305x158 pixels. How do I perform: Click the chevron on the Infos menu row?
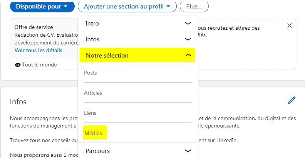pos(188,39)
